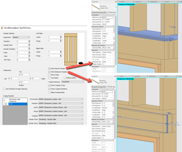Click Edit Type in upper Properties panel
The height and width of the screenshot is (152, 182).
tap(113, 12)
